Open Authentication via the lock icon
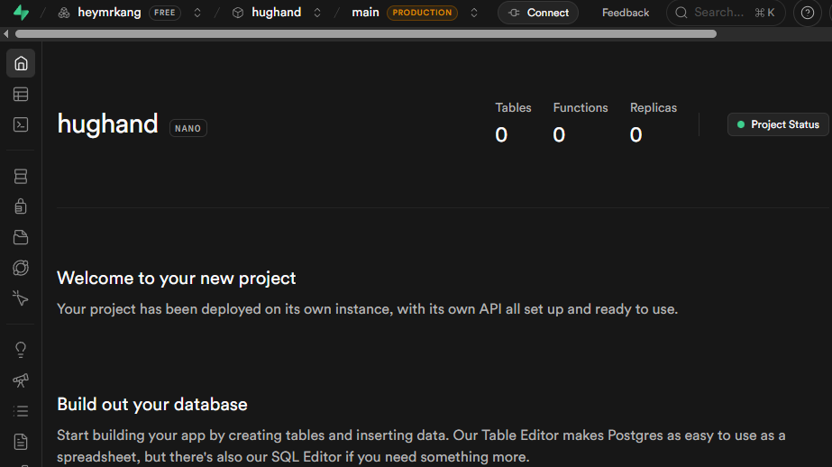 [x=21, y=206]
